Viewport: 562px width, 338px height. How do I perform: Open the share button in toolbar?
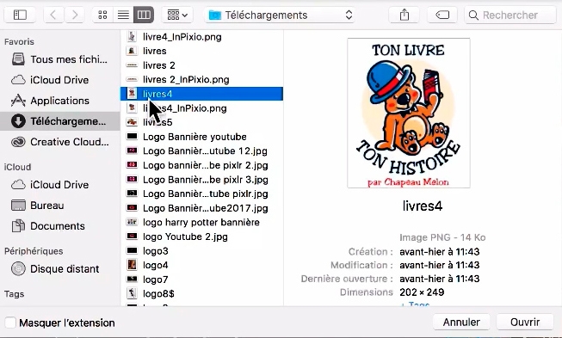click(405, 15)
